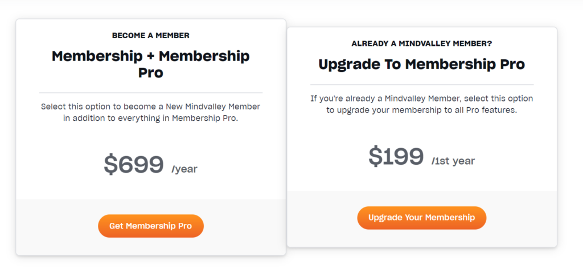Screen dimensions: 583x273
Task: Click the already-a-member upgrade description paragraph
Action: (421, 104)
